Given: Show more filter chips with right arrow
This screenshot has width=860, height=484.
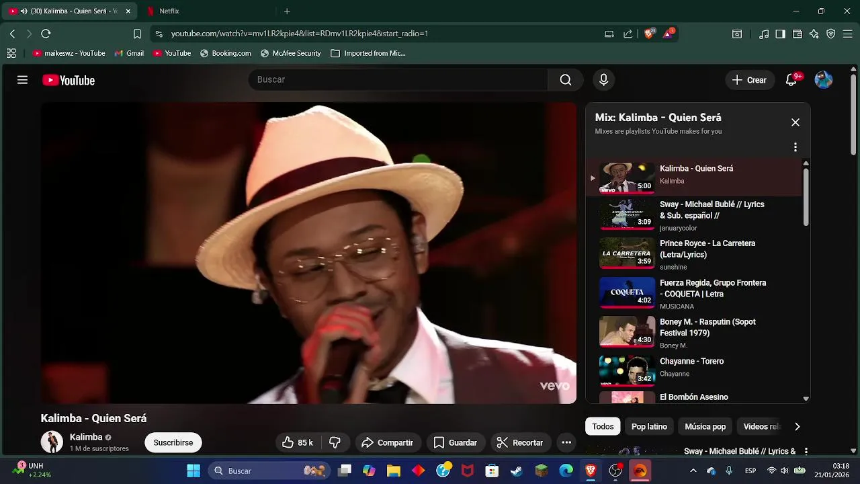Looking at the screenshot, I should point(798,426).
